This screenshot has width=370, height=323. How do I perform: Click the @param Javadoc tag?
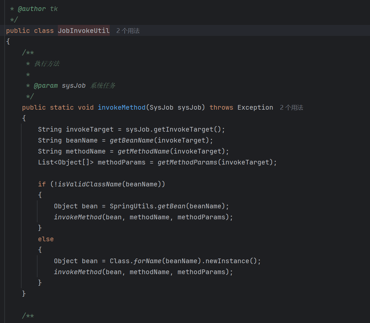click(x=46, y=86)
